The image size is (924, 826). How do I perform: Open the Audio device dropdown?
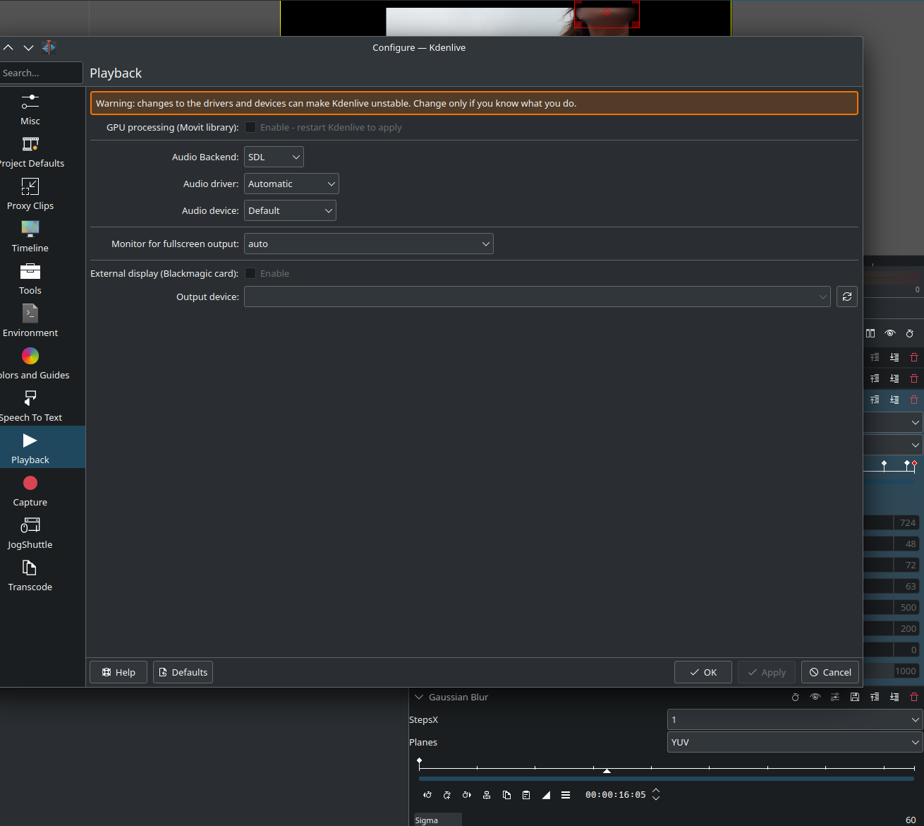pyautogui.click(x=290, y=210)
